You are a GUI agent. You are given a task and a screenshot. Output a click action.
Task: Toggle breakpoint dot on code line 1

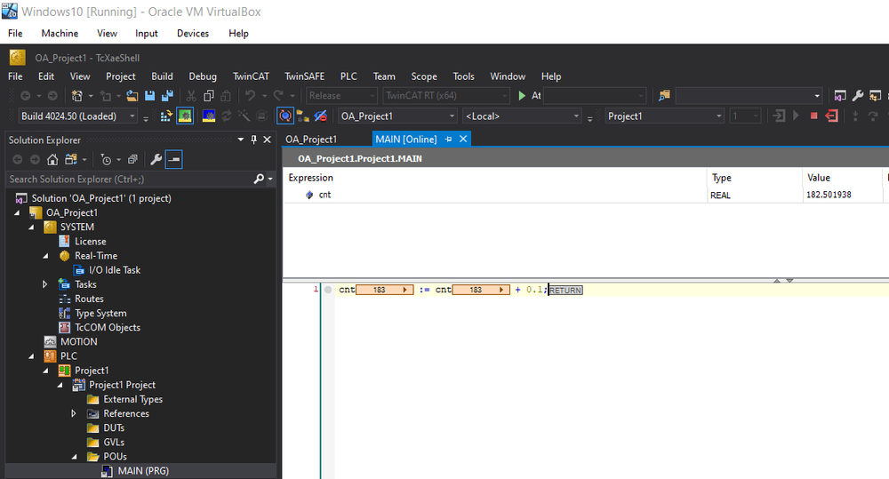pyautogui.click(x=328, y=290)
